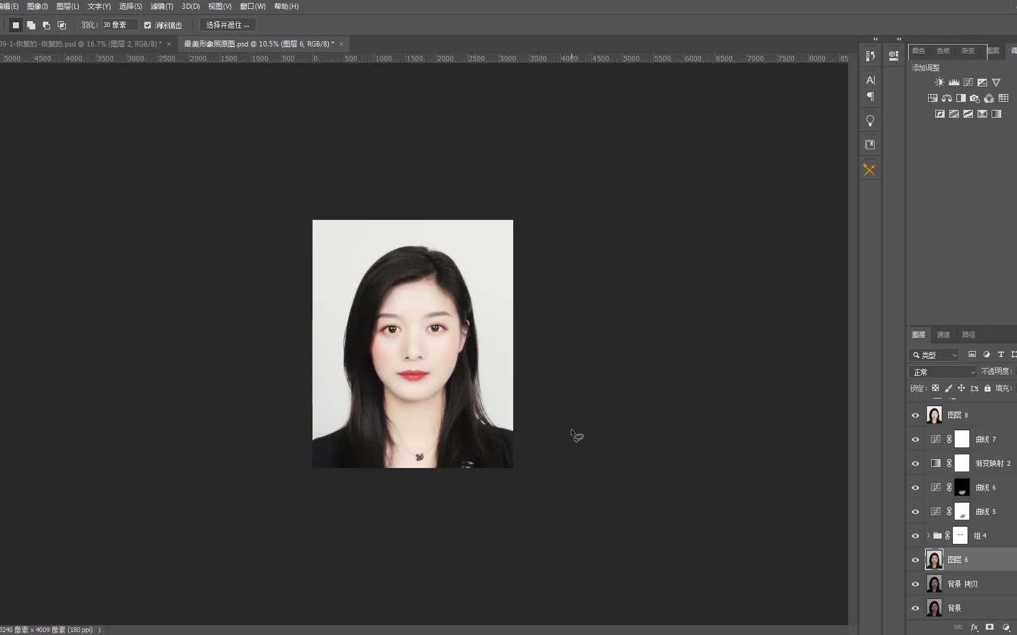Click the 选择并遮住 button
The image size is (1017, 635).
click(x=228, y=25)
